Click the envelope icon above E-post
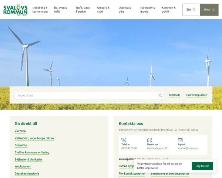 [180, 140]
